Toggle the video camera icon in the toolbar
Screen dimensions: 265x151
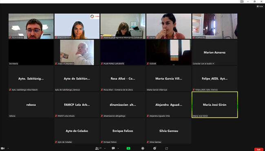click(x=3, y=148)
